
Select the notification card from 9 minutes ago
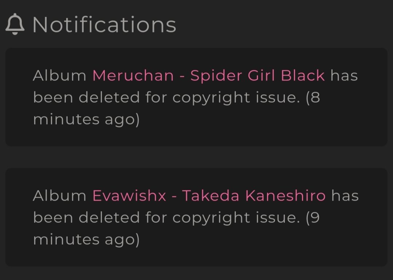196,217
